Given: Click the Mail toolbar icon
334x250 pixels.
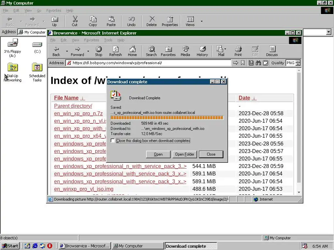Looking at the screenshot, I should click(220, 51).
